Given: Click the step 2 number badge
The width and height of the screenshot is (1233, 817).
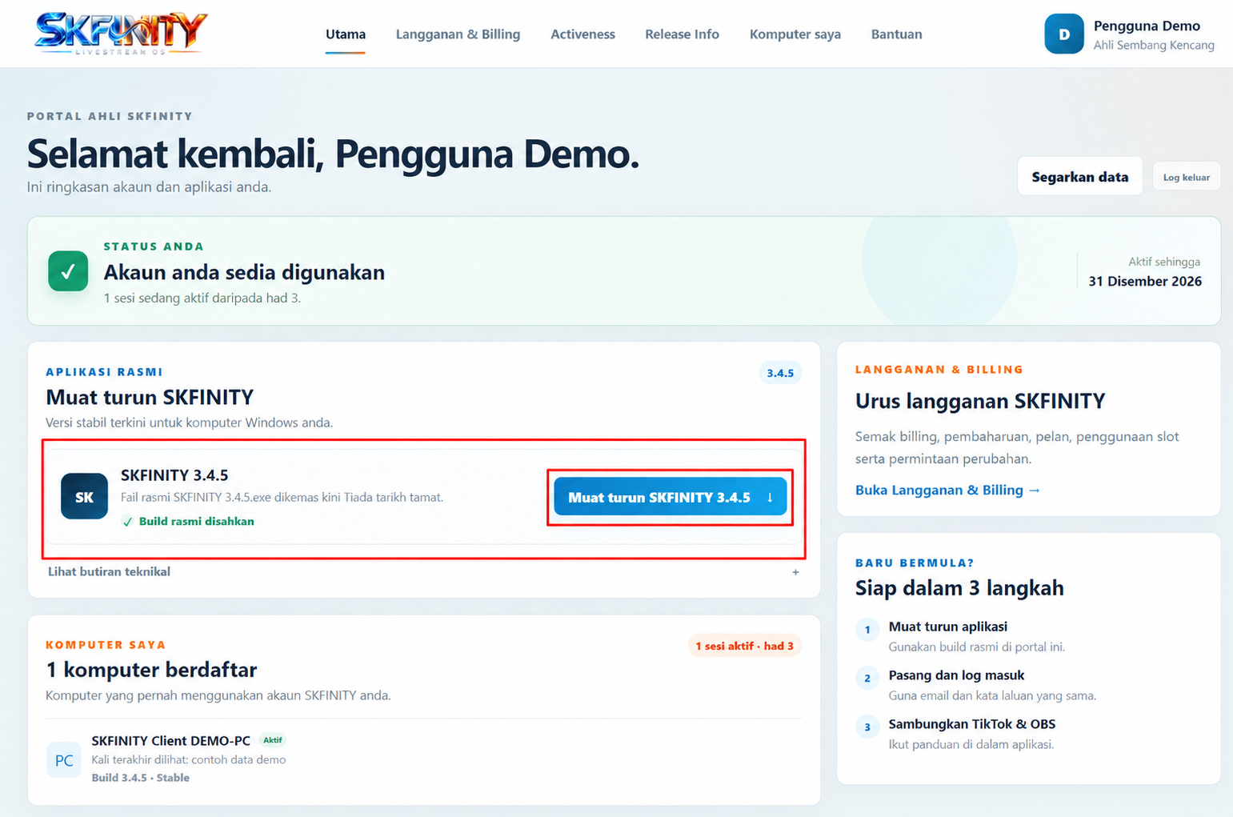Looking at the screenshot, I should point(867,678).
